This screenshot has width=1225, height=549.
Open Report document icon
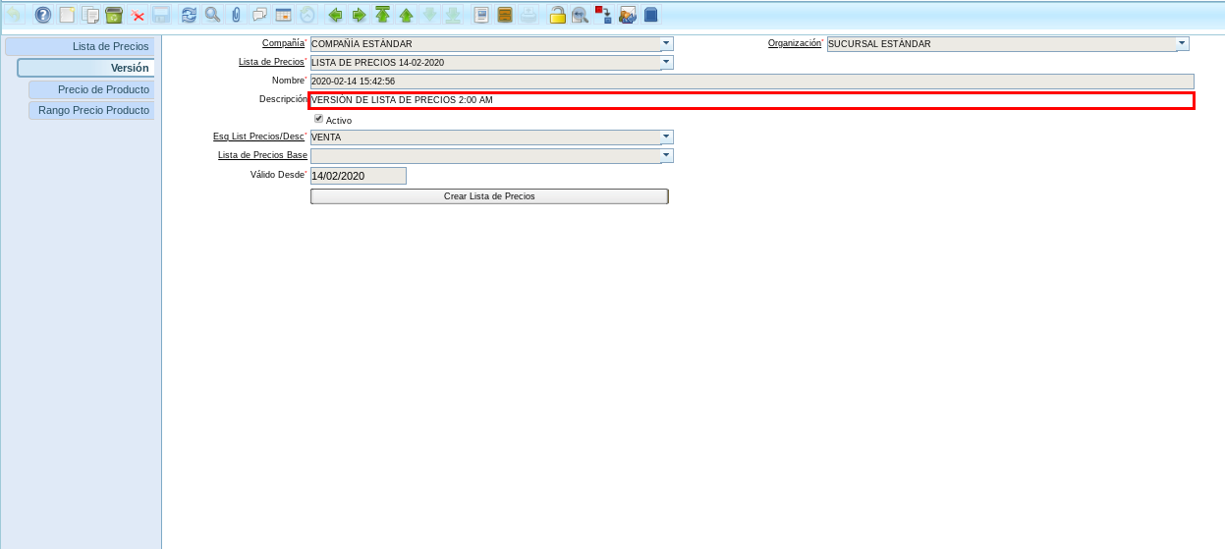pyautogui.click(x=480, y=15)
